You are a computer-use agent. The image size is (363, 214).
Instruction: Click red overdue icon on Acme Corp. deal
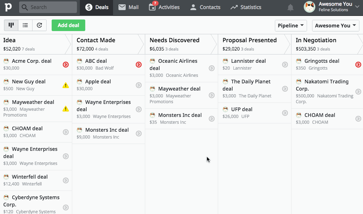click(x=66, y=65)
